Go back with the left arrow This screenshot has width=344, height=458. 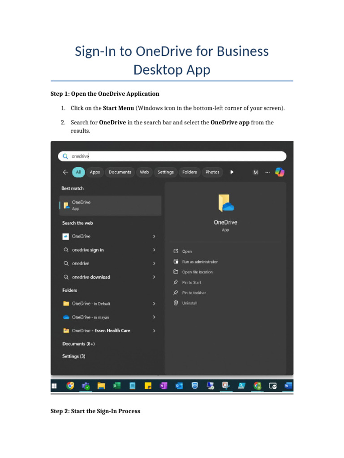(x=65, y=172)
